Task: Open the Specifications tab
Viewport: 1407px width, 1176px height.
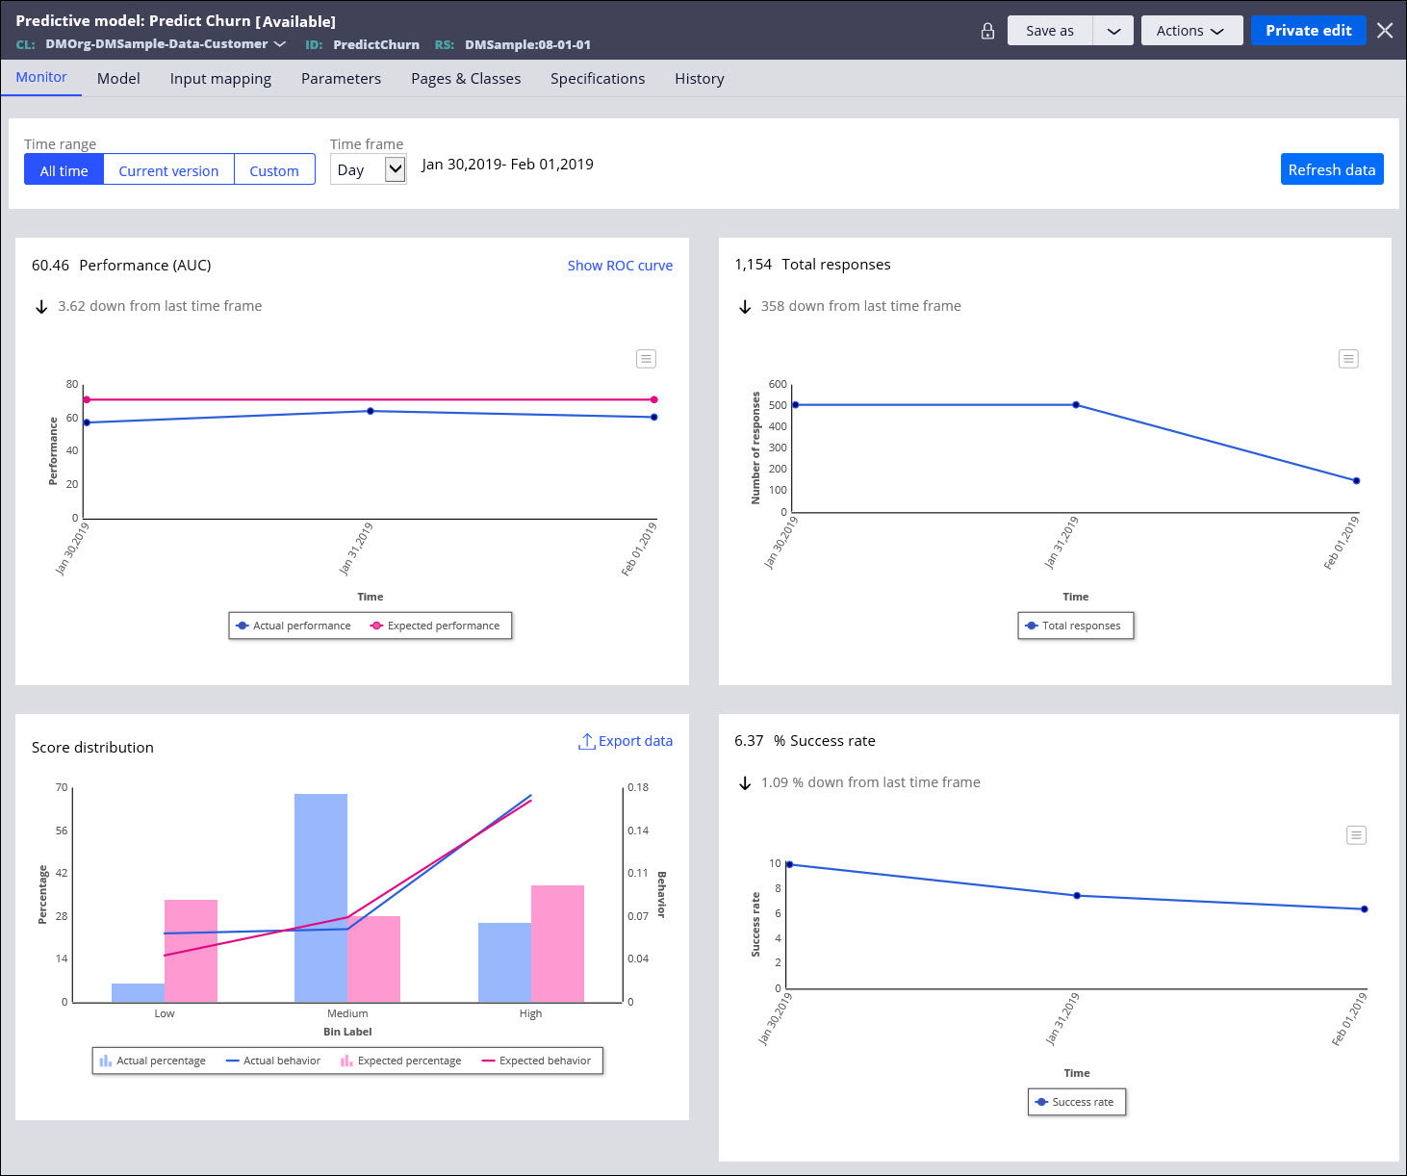Action: pos(598,79)
